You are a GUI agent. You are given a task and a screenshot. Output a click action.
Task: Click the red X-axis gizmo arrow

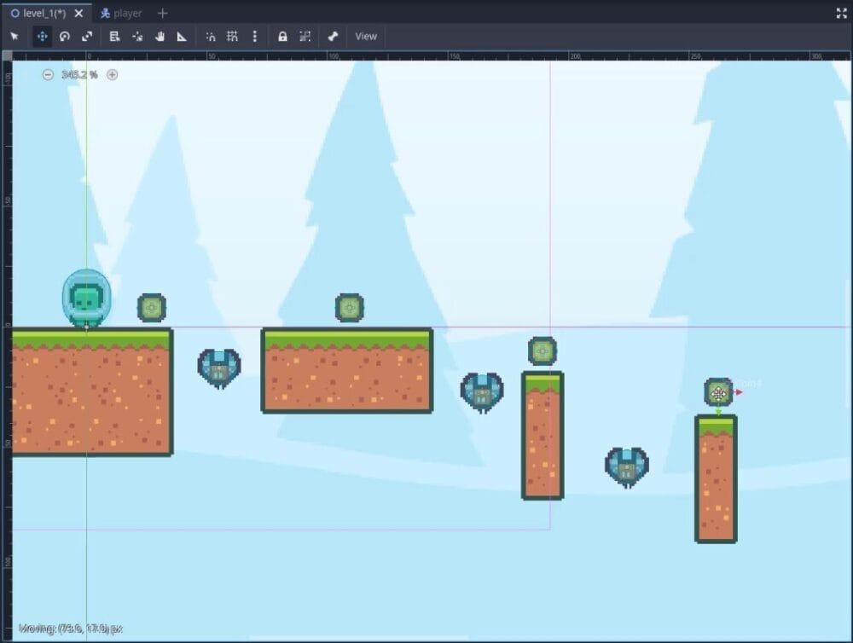pos(739,392)
